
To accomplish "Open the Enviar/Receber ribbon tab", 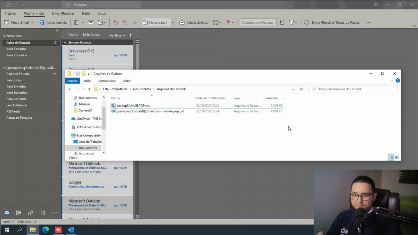I will [63, 13].
